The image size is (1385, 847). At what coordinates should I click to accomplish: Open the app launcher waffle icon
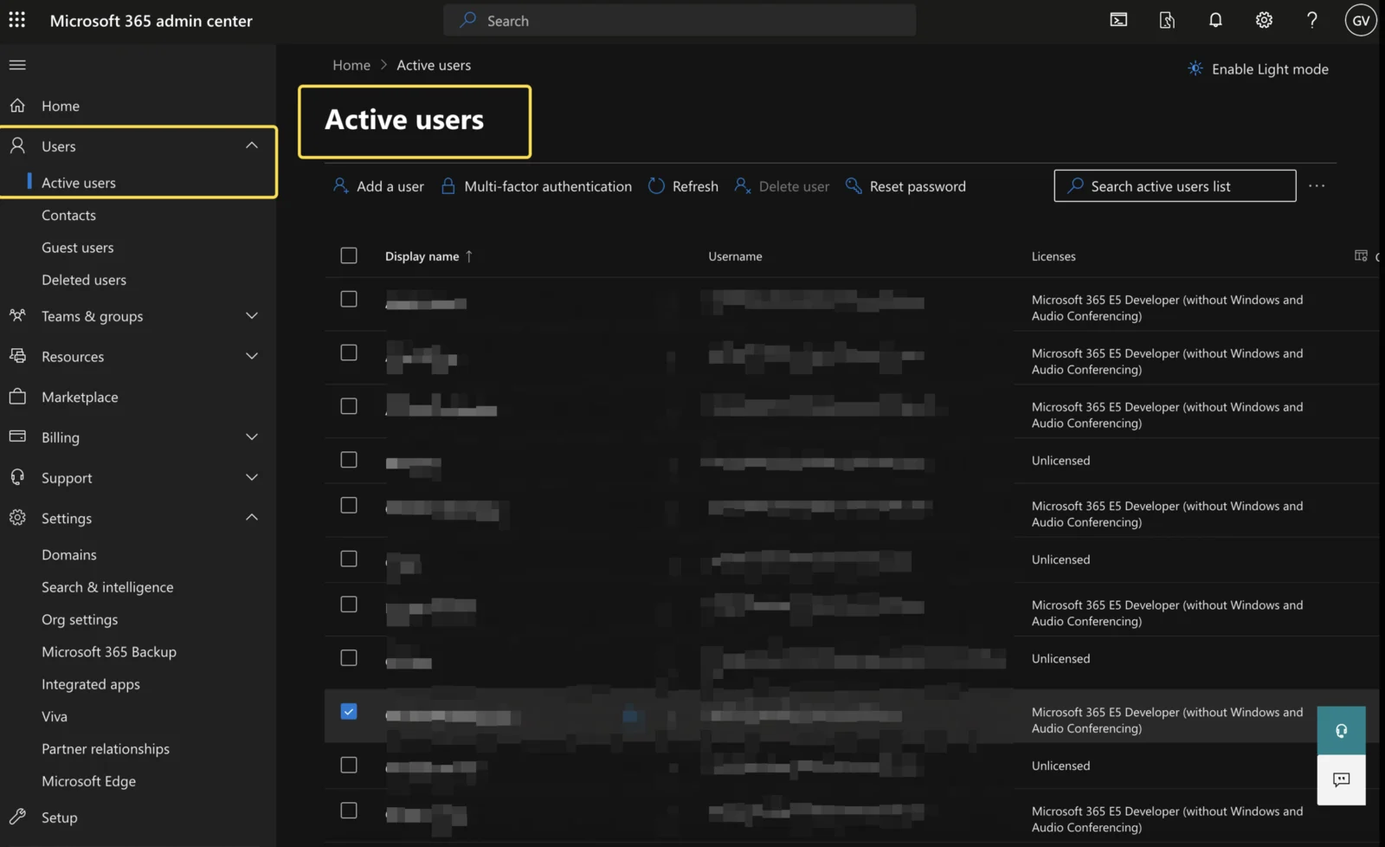tap(16, 20)
